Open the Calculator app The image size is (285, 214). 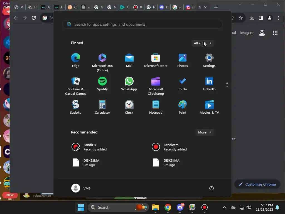tap(102, 107)
